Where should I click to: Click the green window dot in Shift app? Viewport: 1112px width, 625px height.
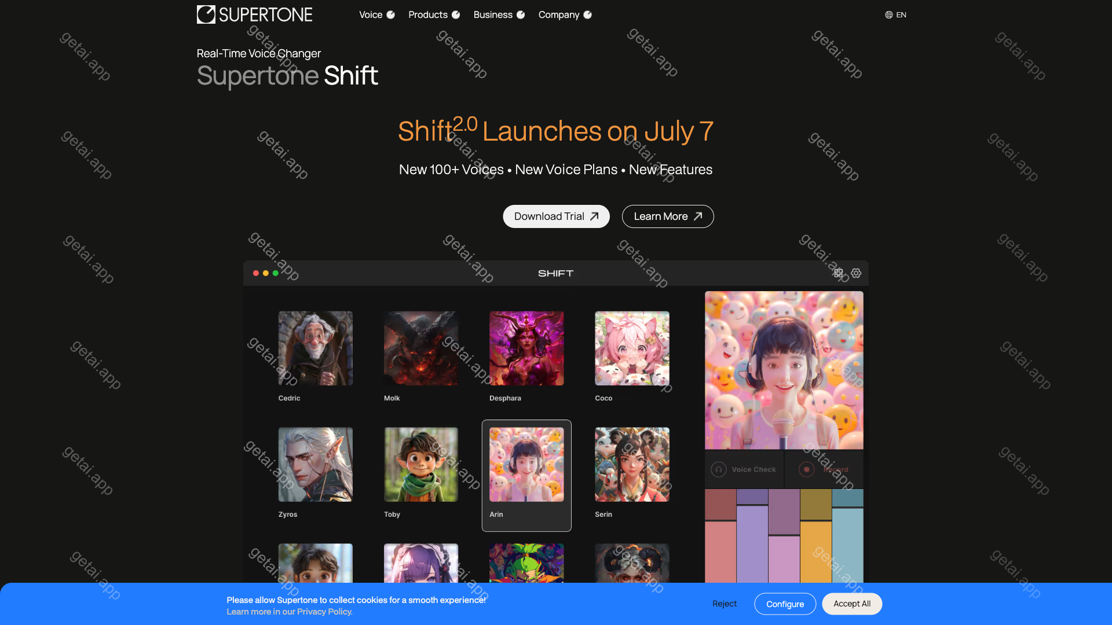(x=276, y=273)
